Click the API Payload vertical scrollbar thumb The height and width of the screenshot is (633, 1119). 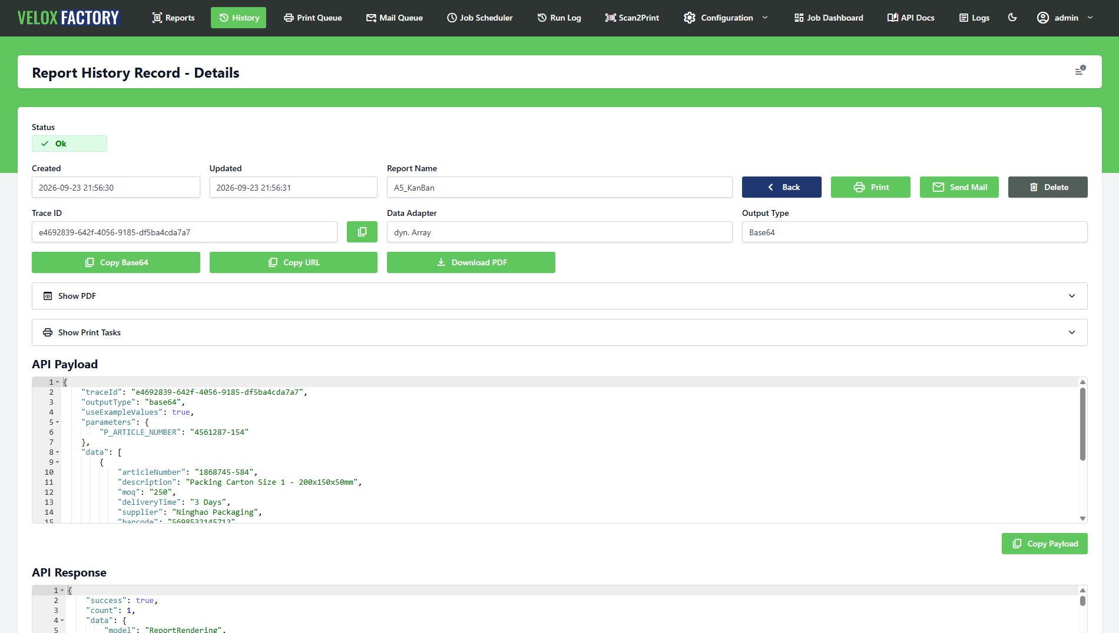click(x=1082, y=424)
